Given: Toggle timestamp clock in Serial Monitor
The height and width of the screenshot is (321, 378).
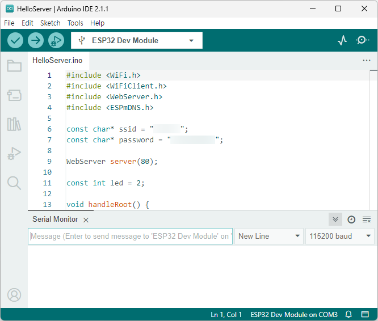Looking at the screenshot, I should pyautogui.click(x=351, y=219).
